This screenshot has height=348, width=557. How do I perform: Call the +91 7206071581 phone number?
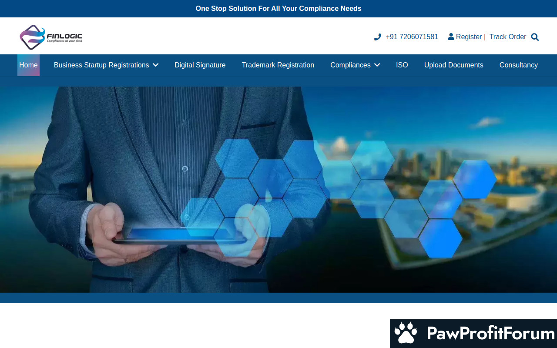(412, 37)
